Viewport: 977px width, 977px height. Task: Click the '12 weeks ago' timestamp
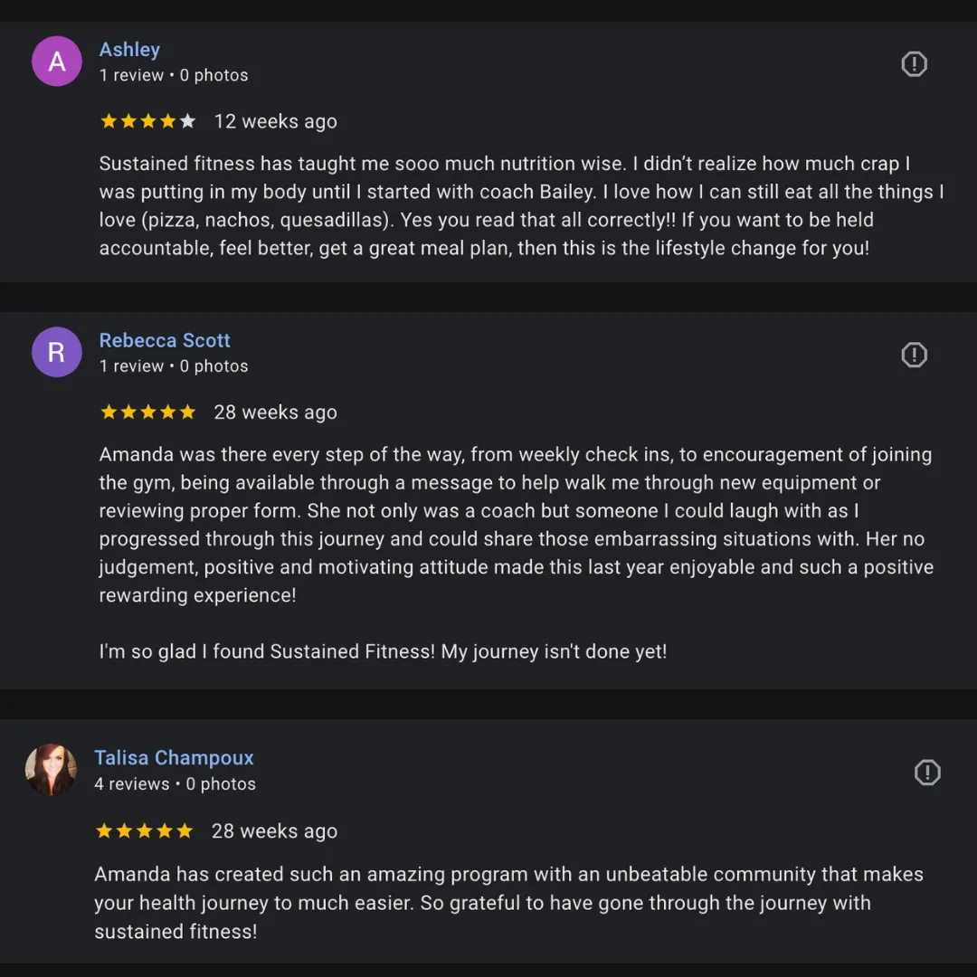pyautogui.click(x=275, y=121)
